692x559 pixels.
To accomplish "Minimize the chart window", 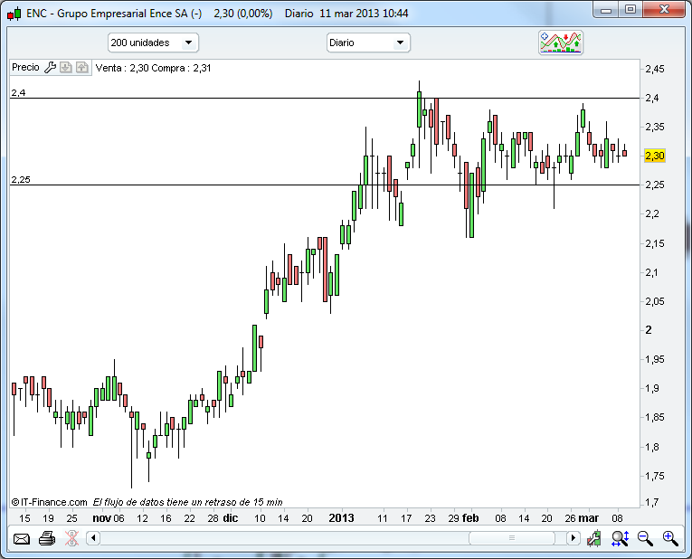I will [606, 10].
